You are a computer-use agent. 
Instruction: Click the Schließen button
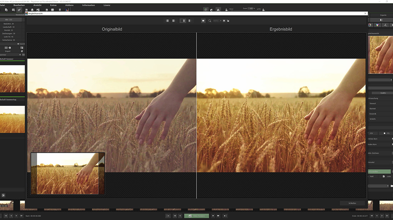352,203
